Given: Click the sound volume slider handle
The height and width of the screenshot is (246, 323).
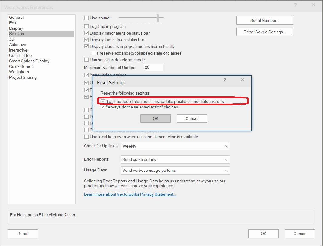Looking at the screenshot, I should [158, 18].
